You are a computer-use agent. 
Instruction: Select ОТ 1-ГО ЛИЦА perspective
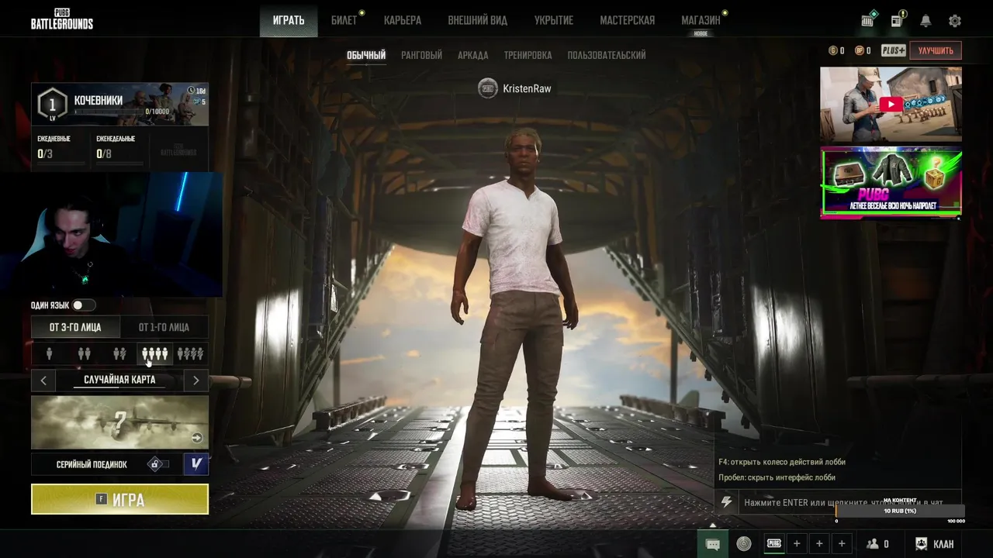click(x=164, y=327)
